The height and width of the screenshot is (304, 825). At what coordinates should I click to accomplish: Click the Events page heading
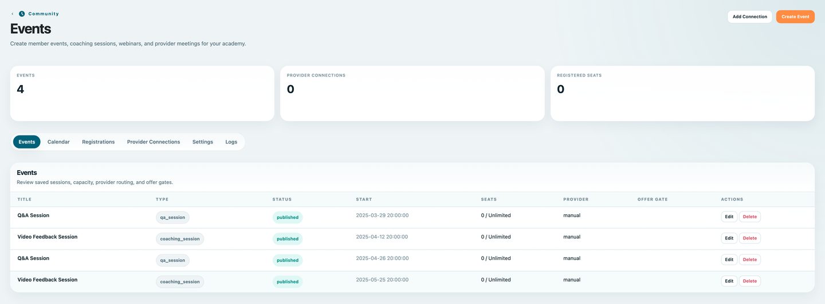[30, 29]
